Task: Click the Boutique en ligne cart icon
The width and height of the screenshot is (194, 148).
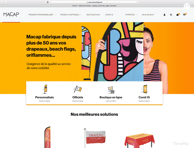Action: tap(111, 90)
